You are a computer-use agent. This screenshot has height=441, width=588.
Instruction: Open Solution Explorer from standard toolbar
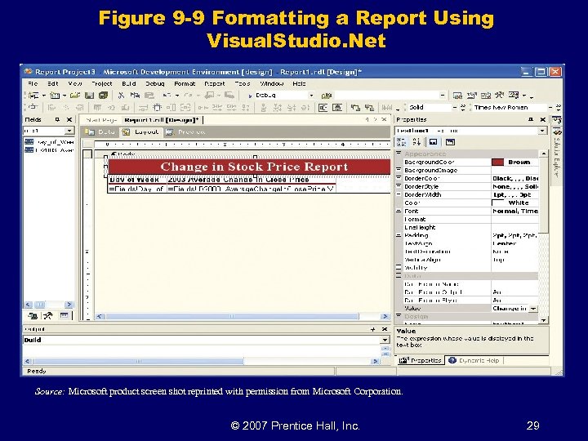457,96
